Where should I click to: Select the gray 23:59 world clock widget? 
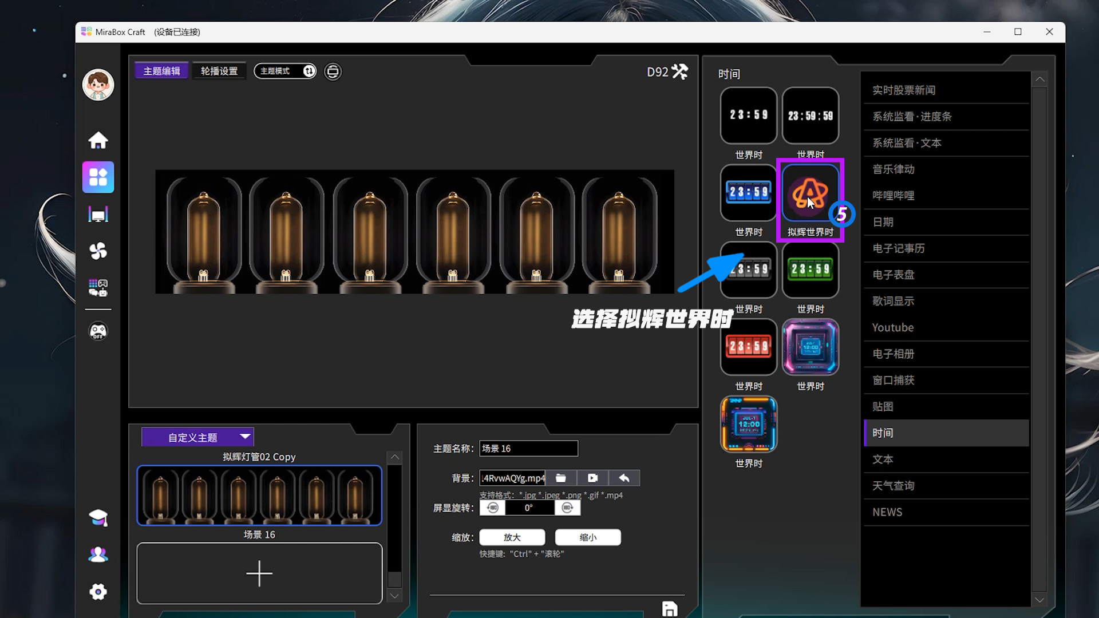pyautogui.click(x=749, y=270)
